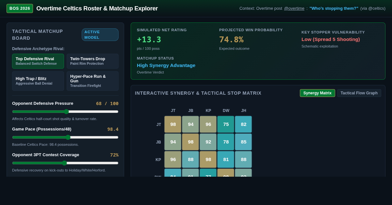
Task: Select JT-JH matrix cell 82
Action: click(x=243, y=124)
